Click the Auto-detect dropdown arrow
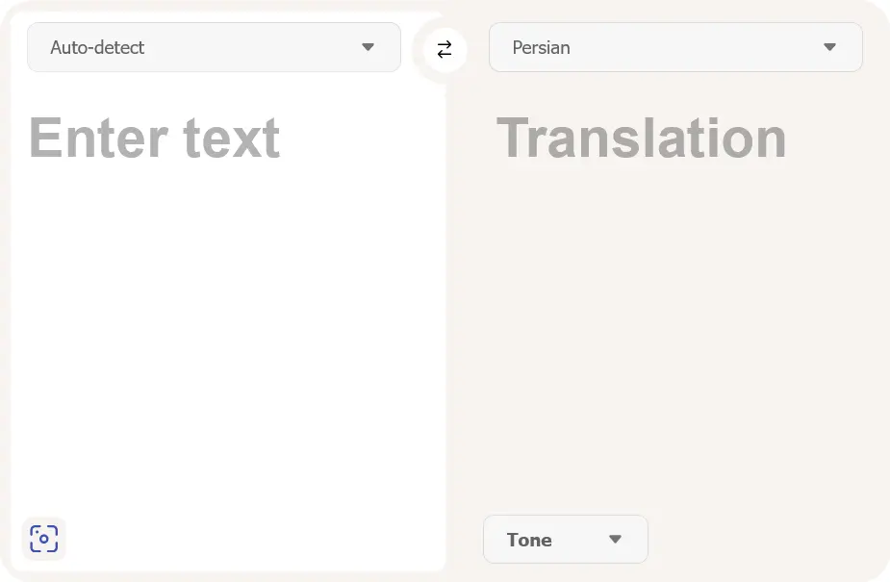Viewport: 890px width, 582px height. tap(368, 47)
